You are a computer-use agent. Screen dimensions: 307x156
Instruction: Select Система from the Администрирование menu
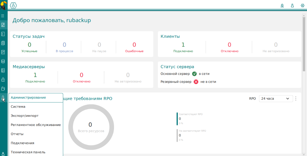pyautogui.click(x=18, y=106)
